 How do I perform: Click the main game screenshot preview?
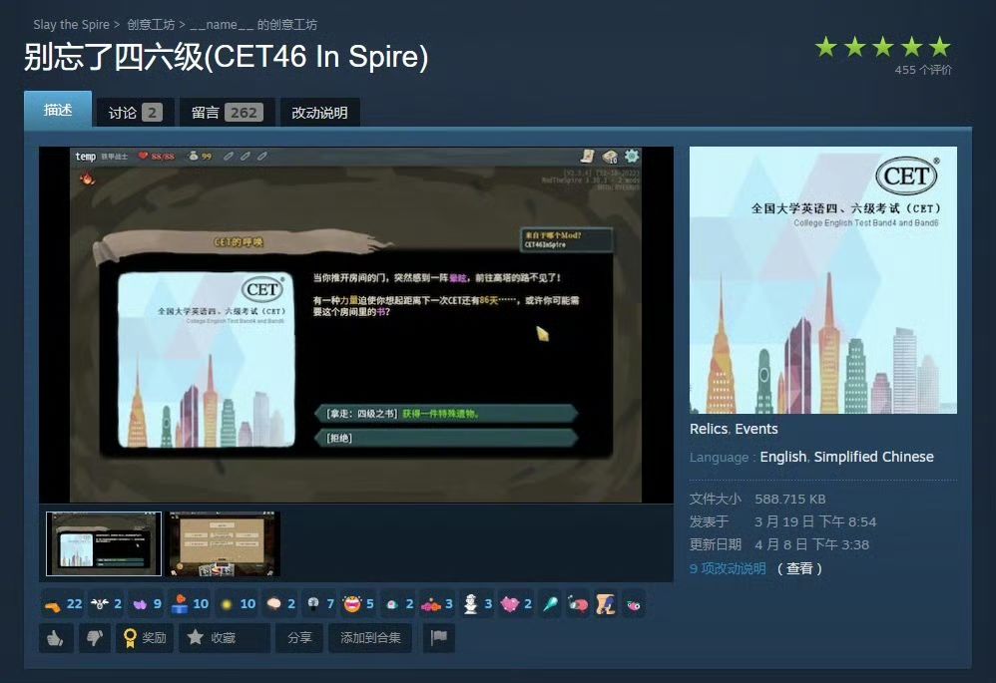pyautogui.click(x=355, y=324)
